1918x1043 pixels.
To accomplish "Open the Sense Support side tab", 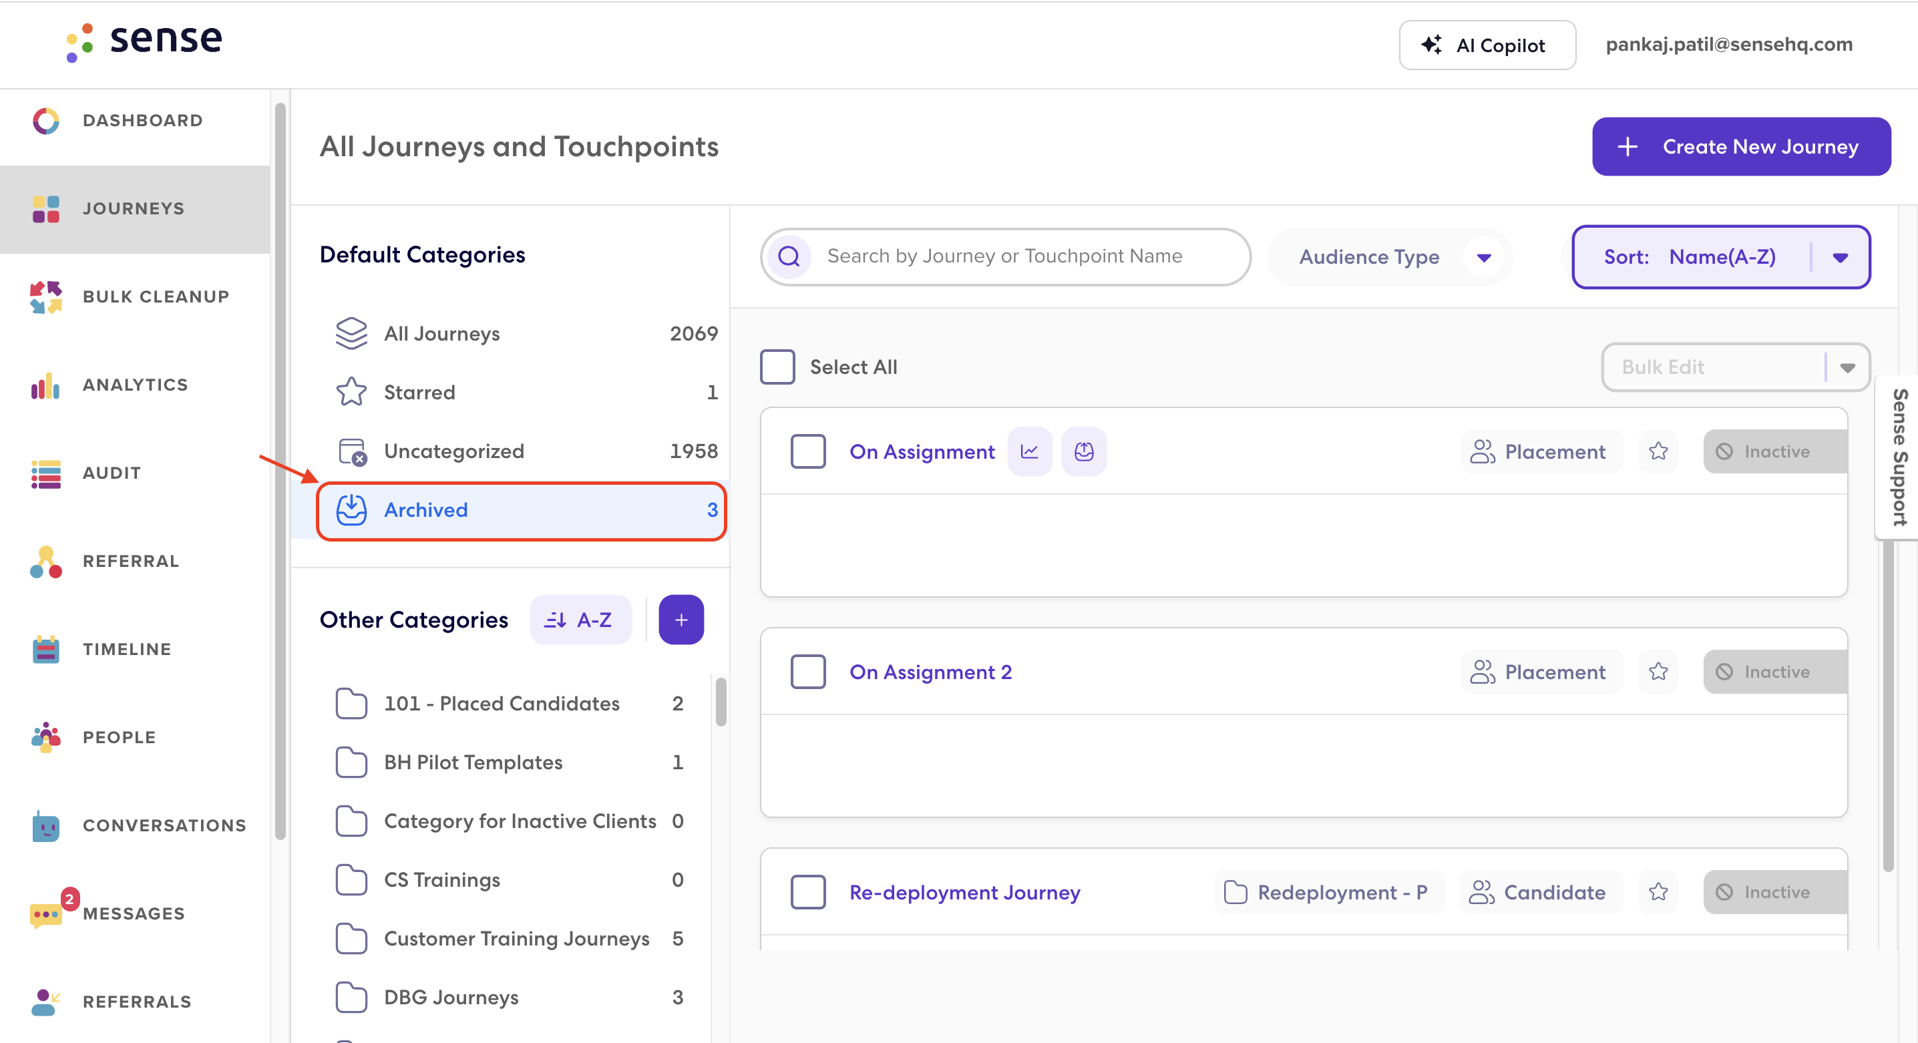I will pyautogui.click(x=1898, y=457).
